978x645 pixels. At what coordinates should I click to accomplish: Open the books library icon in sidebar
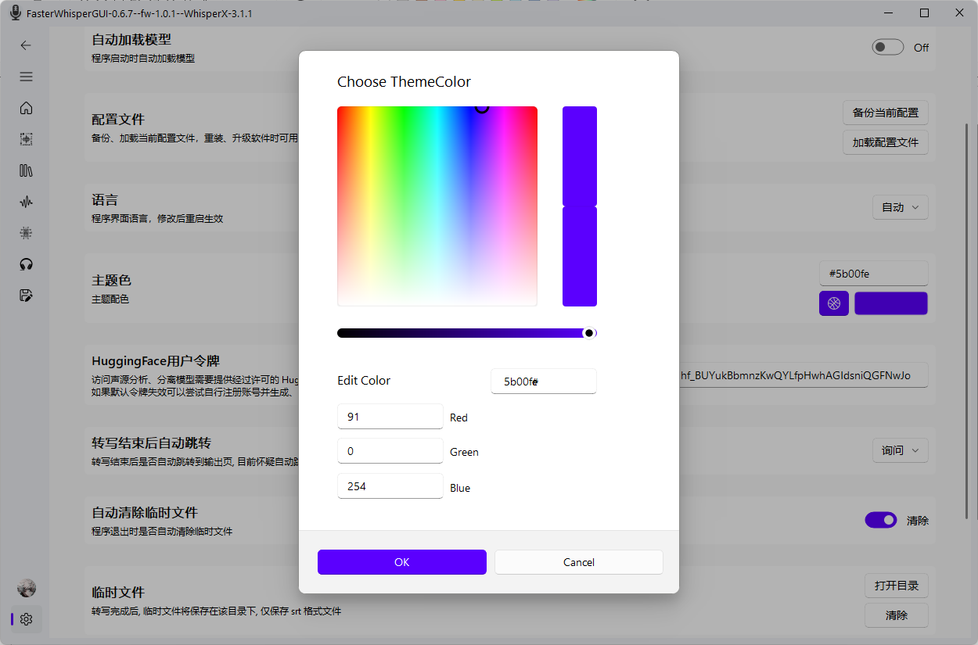(x=26, y=170)
